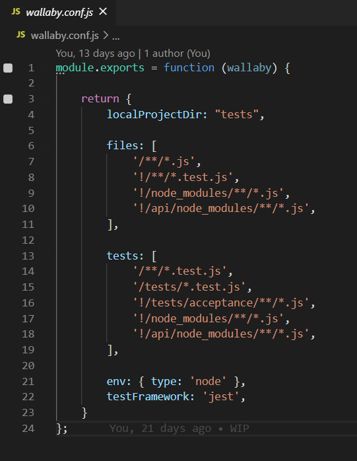Fold the tests array on line 13
The image size is (357, 461).
pyautogui.click(x=47, y=256)
